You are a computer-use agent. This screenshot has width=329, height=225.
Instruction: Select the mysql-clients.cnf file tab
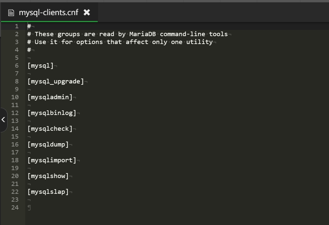[x=50, y=12]
